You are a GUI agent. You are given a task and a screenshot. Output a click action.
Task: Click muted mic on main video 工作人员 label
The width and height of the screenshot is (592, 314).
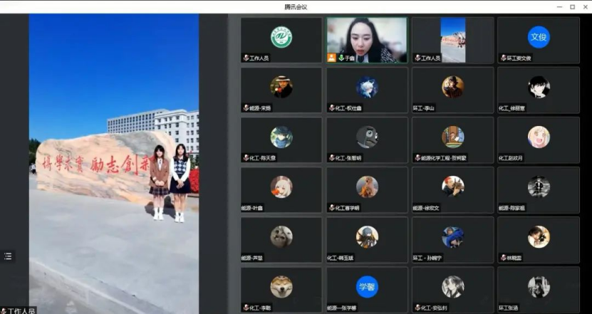(x=4, y=310)
